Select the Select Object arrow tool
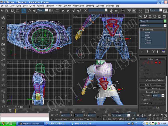The image size is (168, 126). click(2, 11)
